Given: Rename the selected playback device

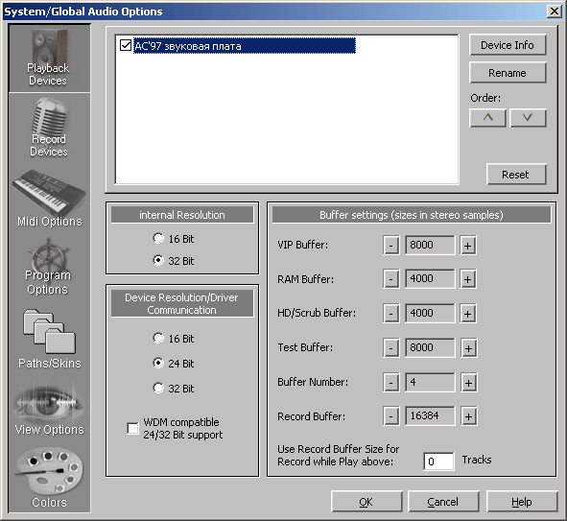Looking at the screenshot, I should point(508,73).
